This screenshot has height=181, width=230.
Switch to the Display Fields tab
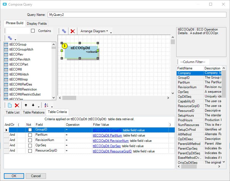(37, 24)
